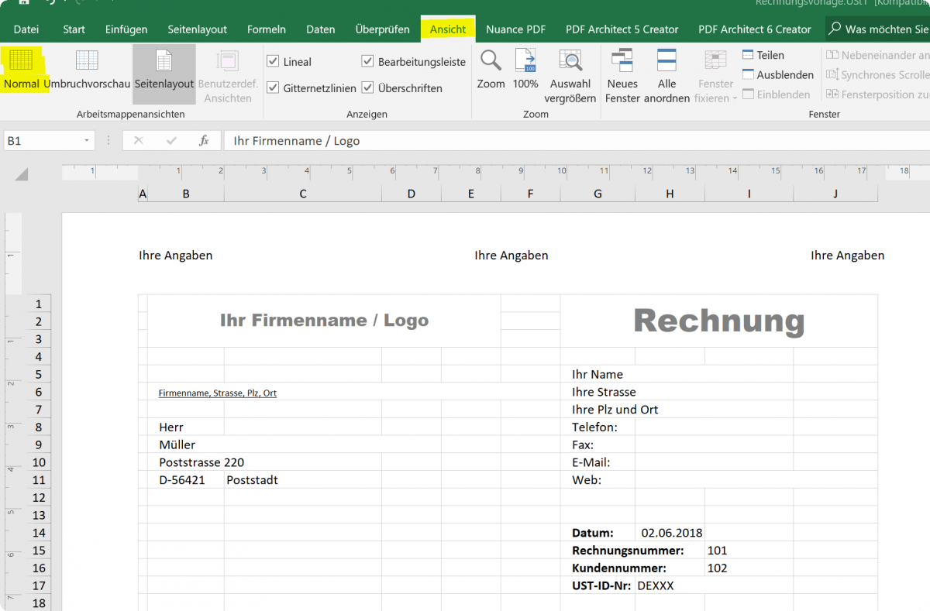Viewport: 930px width, 611px height.
Task: Switch to Umbruchvorschau view
Action: 86,74
